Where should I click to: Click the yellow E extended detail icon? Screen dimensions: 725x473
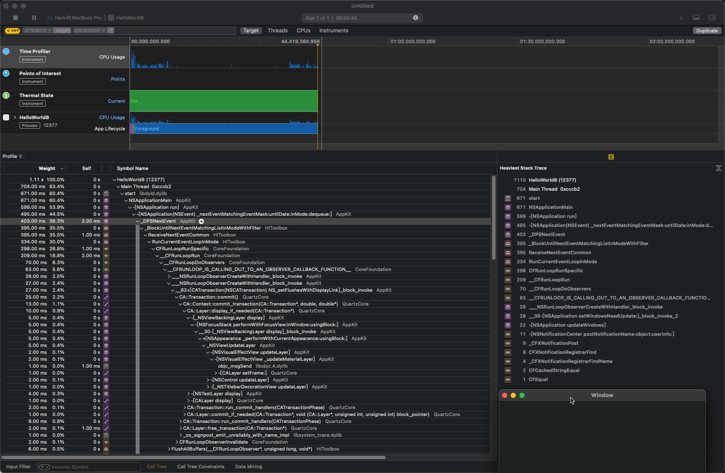point(611,157)
